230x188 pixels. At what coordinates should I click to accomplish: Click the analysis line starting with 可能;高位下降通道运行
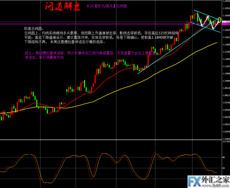point(99,37)
